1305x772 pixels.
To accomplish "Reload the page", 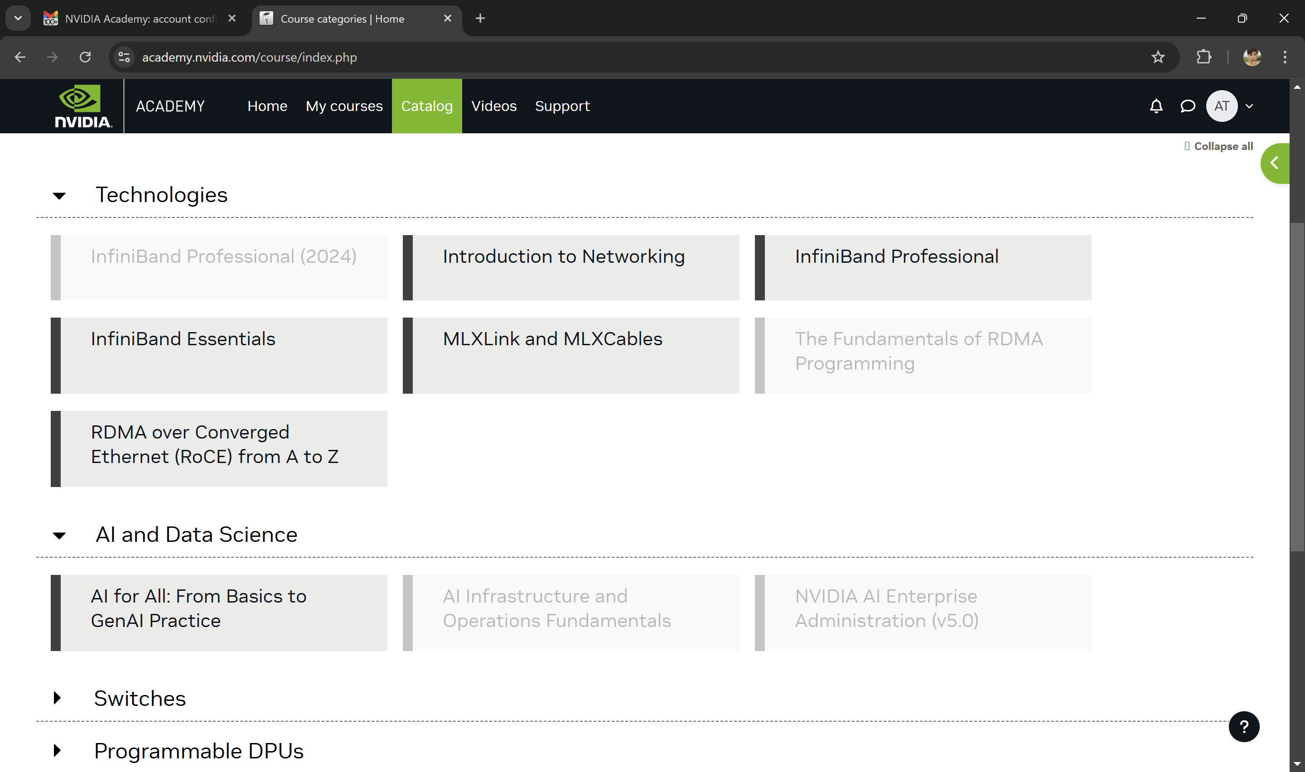I will pos(85,57).
